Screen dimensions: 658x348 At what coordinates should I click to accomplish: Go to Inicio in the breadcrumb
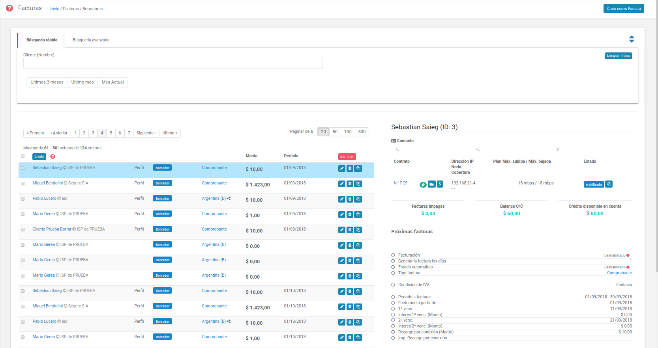point(54,9)
